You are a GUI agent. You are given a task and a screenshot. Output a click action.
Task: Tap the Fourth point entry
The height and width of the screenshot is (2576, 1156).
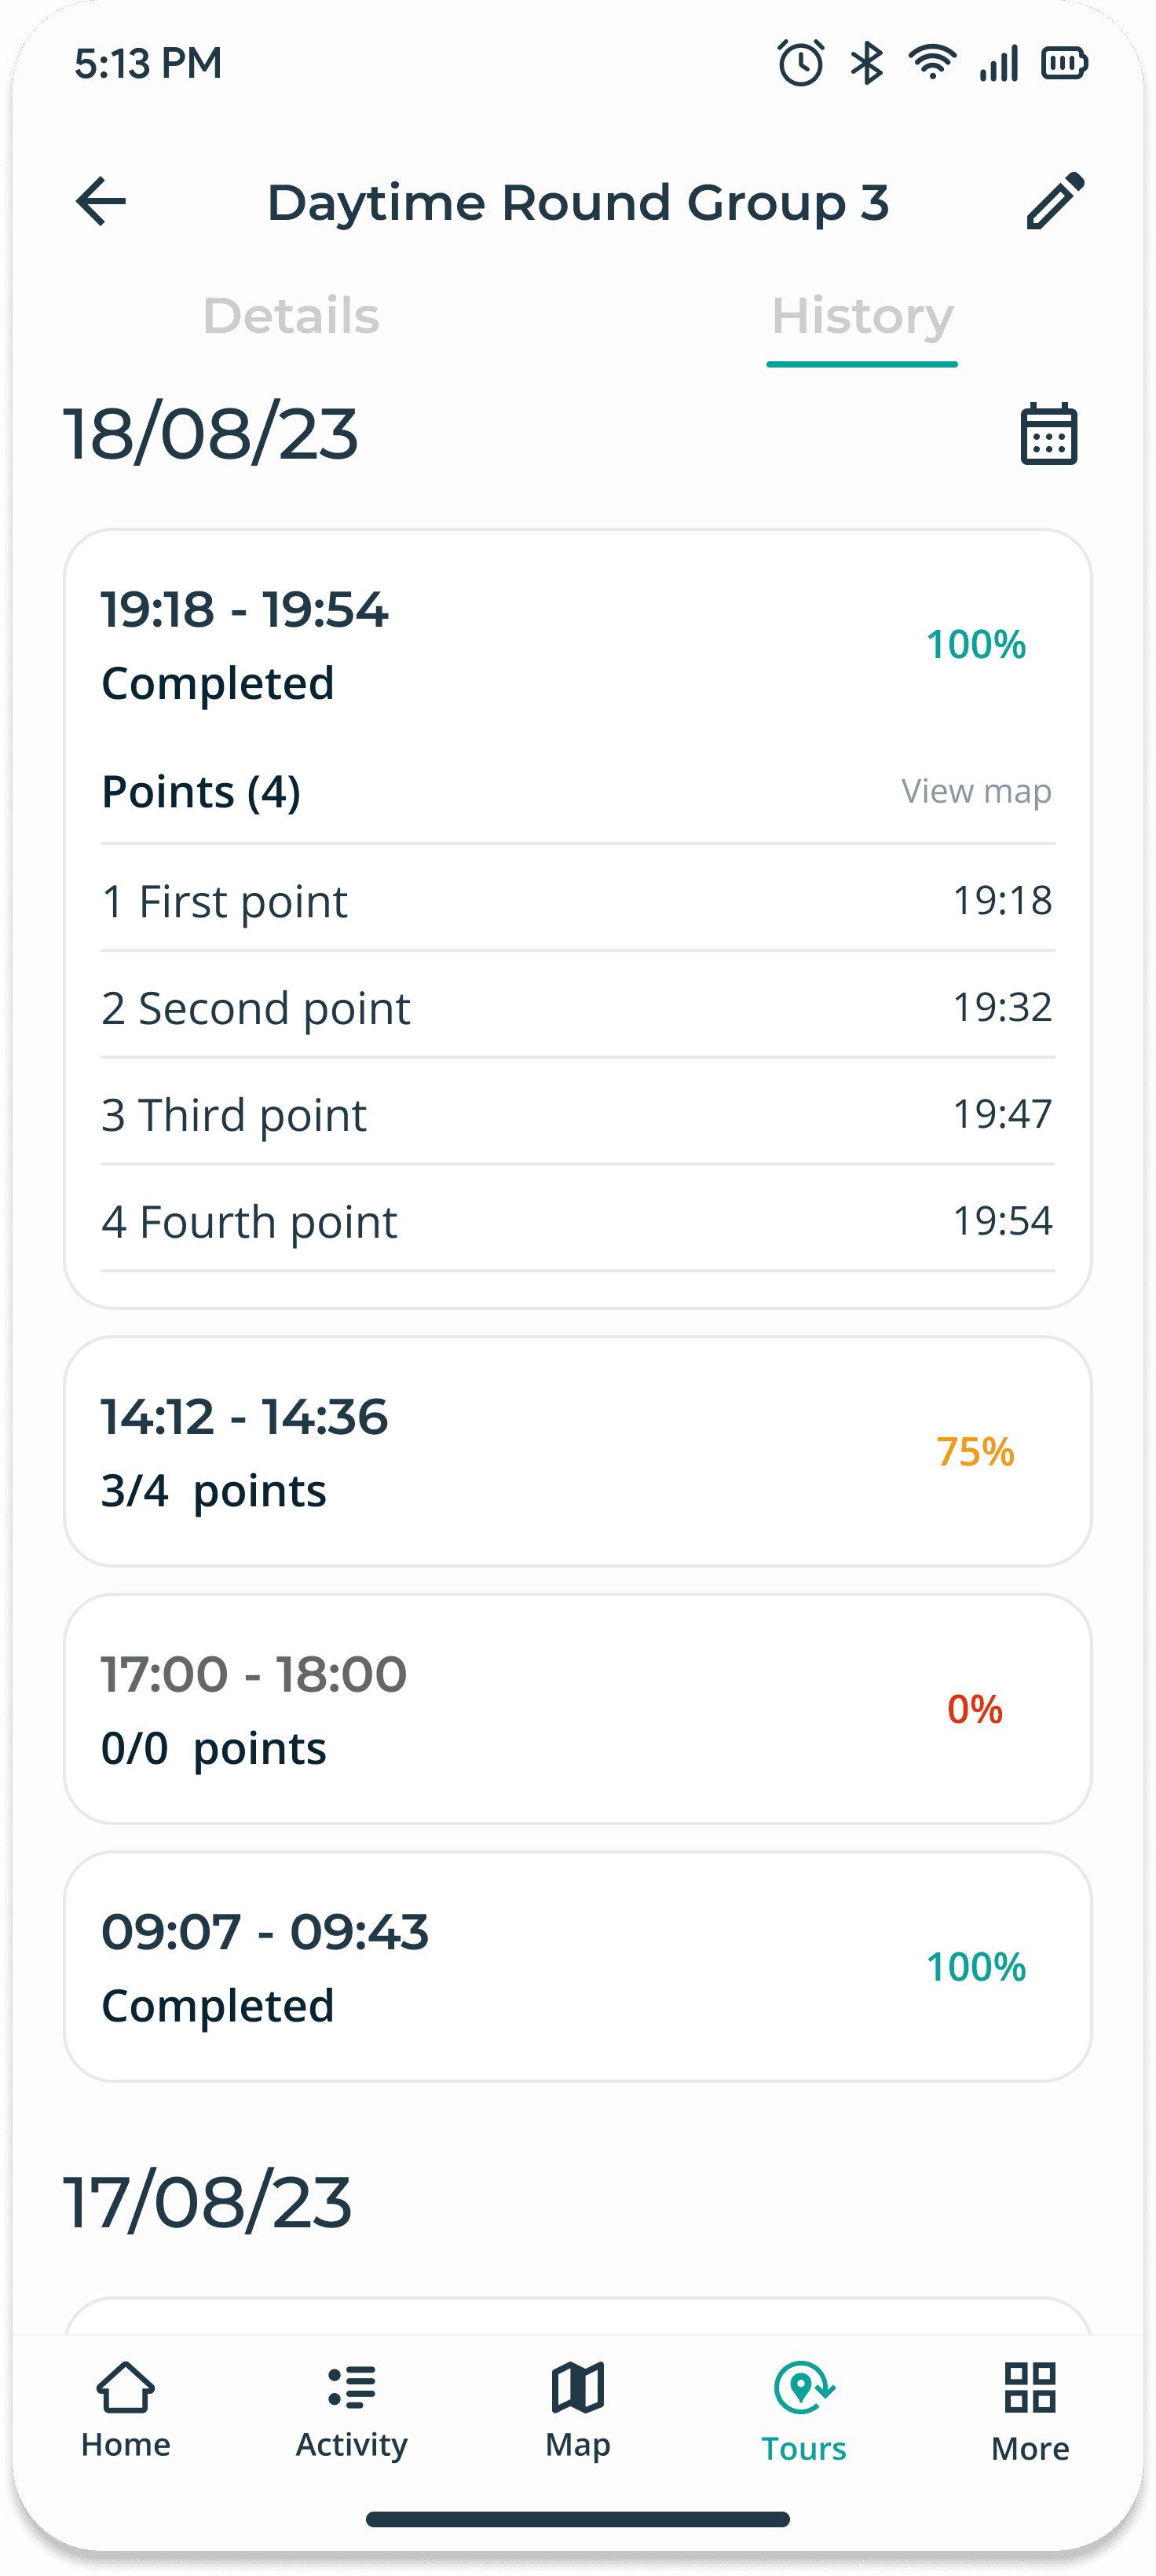pos(578,1221)
